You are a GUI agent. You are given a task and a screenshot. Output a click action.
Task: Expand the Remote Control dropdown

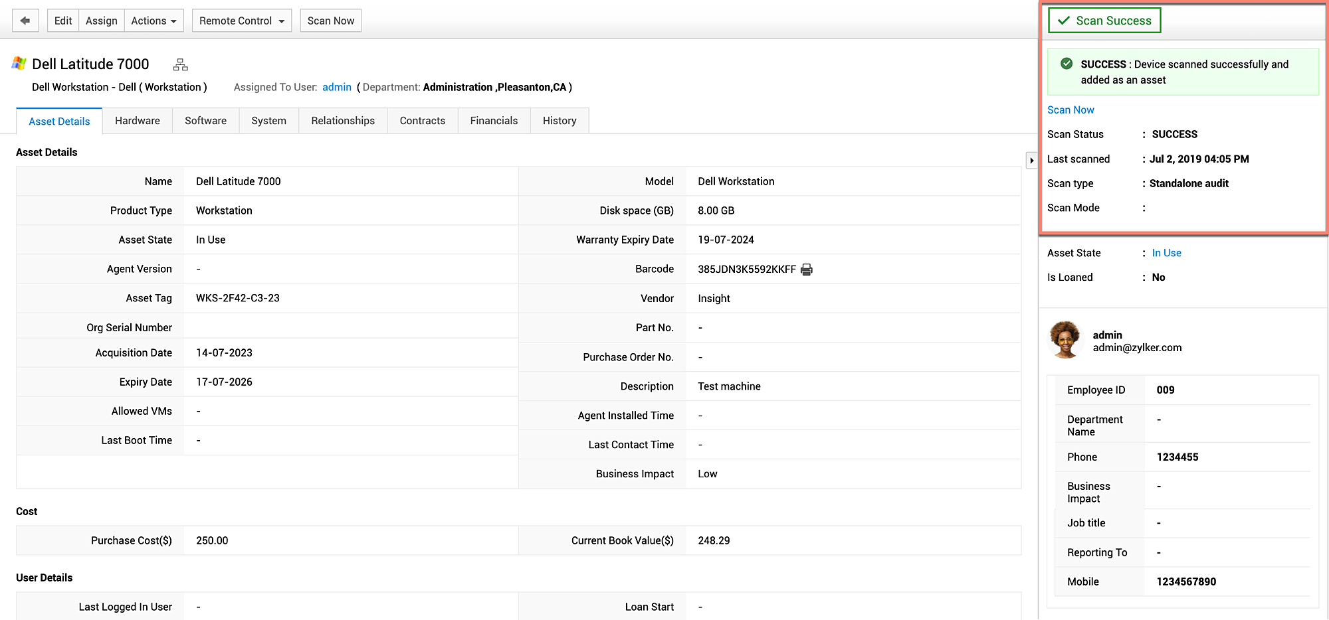[241, 21]
